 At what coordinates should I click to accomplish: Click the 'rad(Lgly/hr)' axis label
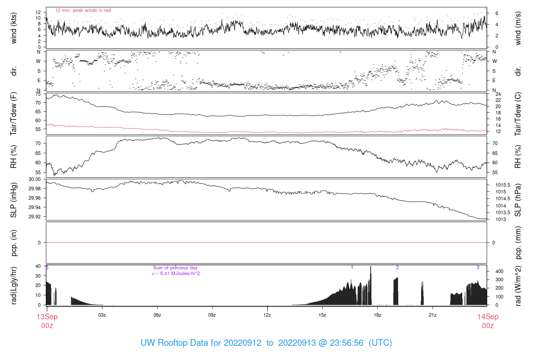[x=14, y=285]
